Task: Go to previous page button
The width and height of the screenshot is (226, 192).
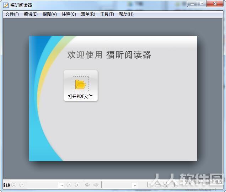Action: coord(22,185)
